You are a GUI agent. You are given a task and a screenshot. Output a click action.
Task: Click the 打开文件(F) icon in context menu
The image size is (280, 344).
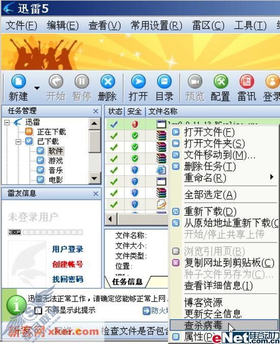coord(176,132)
